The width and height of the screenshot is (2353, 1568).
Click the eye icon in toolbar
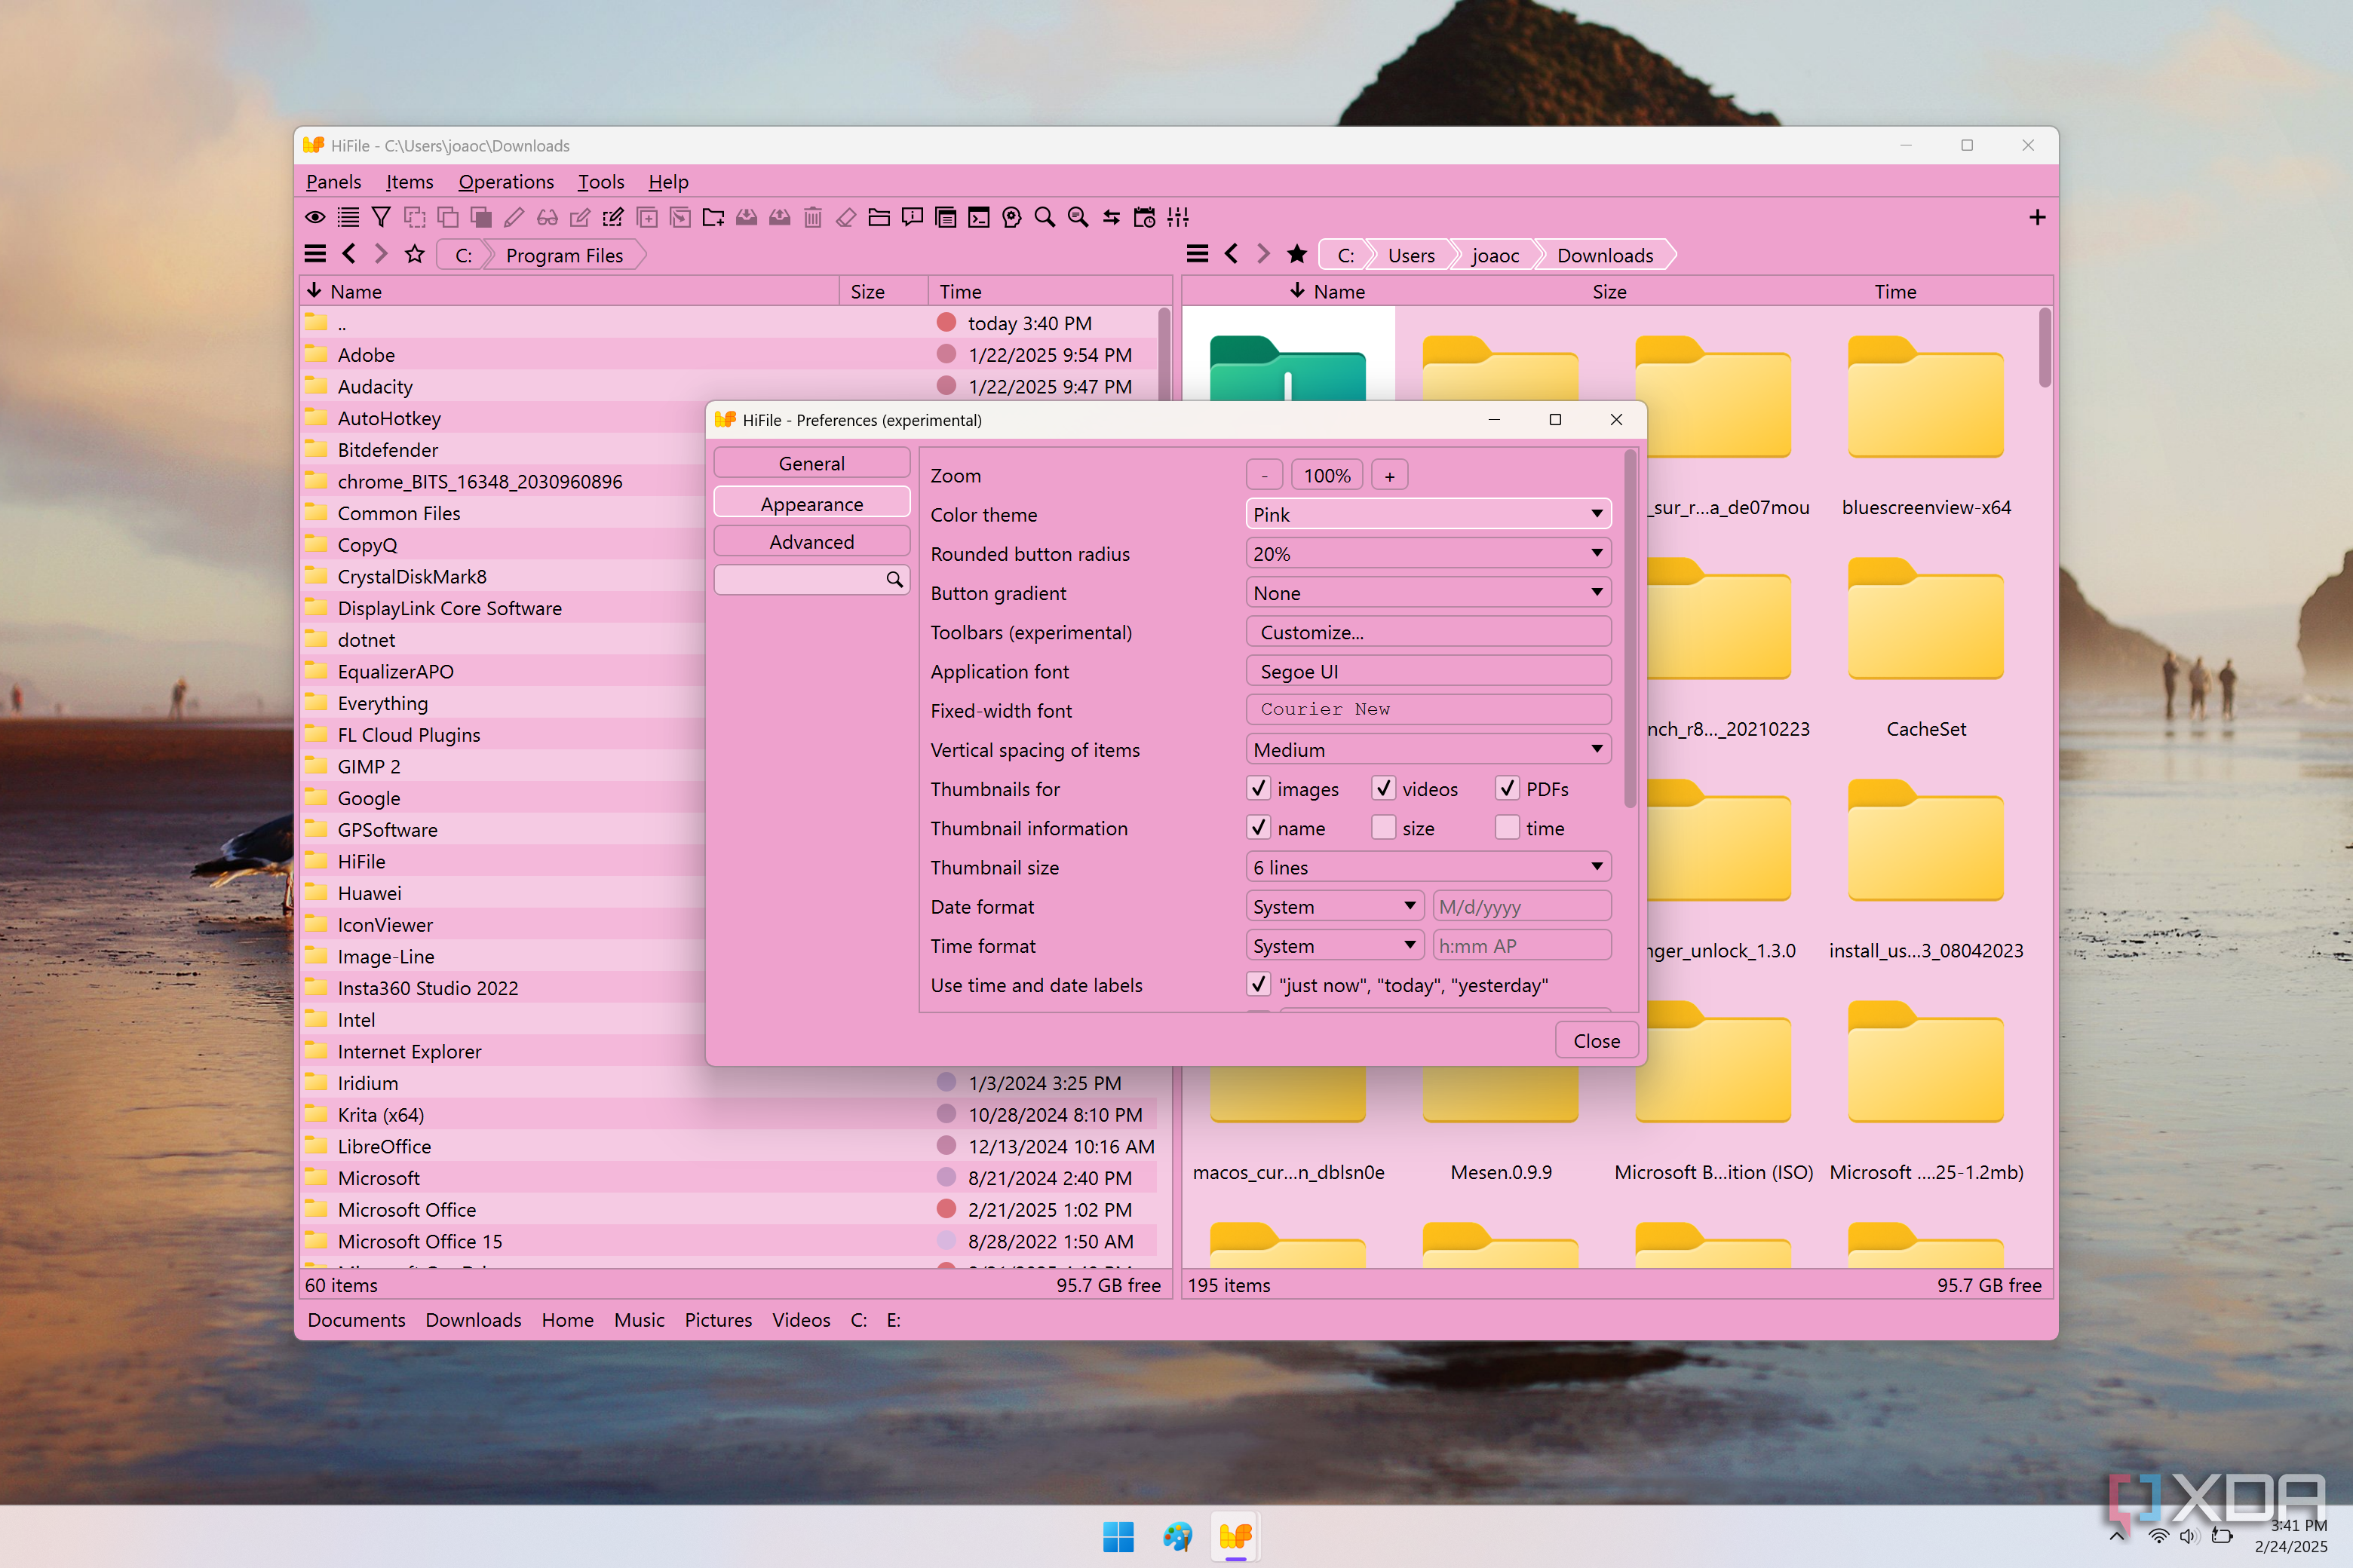(315, 217)
